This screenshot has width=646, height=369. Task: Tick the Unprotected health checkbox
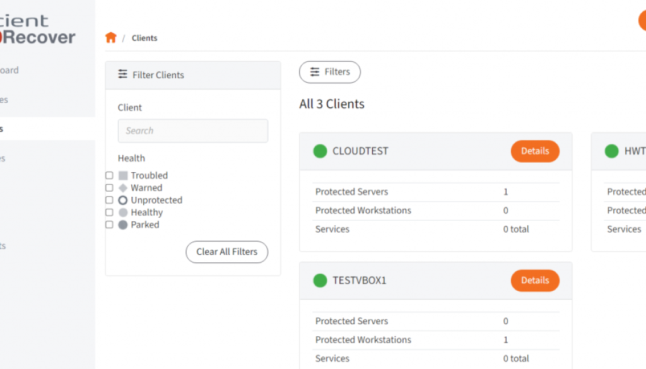tap(109, 200)
